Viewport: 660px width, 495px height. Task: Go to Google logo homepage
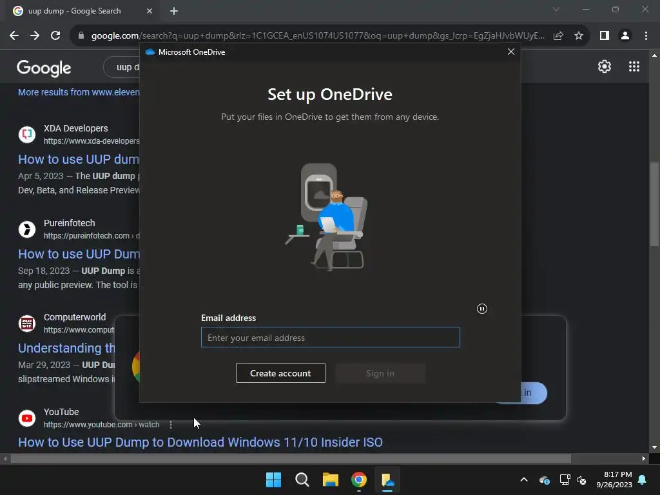44,68
